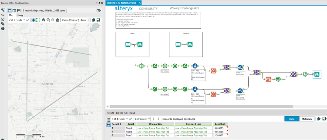Switch to side-by-side split browse layout
The image size is (327, 140).
[x=14, y=10]
